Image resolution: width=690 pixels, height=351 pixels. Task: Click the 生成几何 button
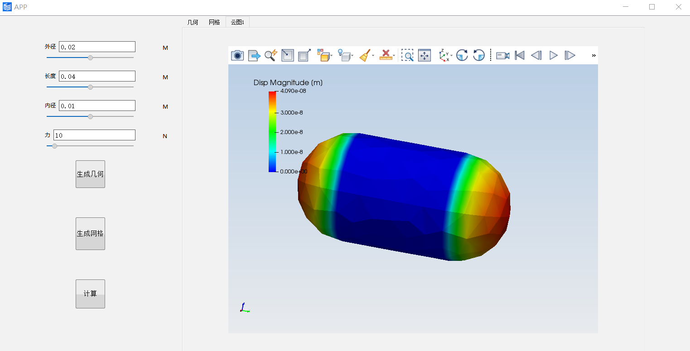click(x=90, y=174)
